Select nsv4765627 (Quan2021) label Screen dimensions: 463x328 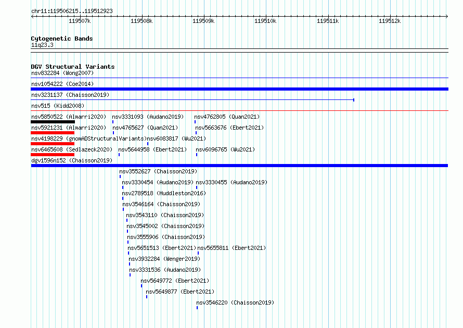pyautogui.click(x=145, y=128)
